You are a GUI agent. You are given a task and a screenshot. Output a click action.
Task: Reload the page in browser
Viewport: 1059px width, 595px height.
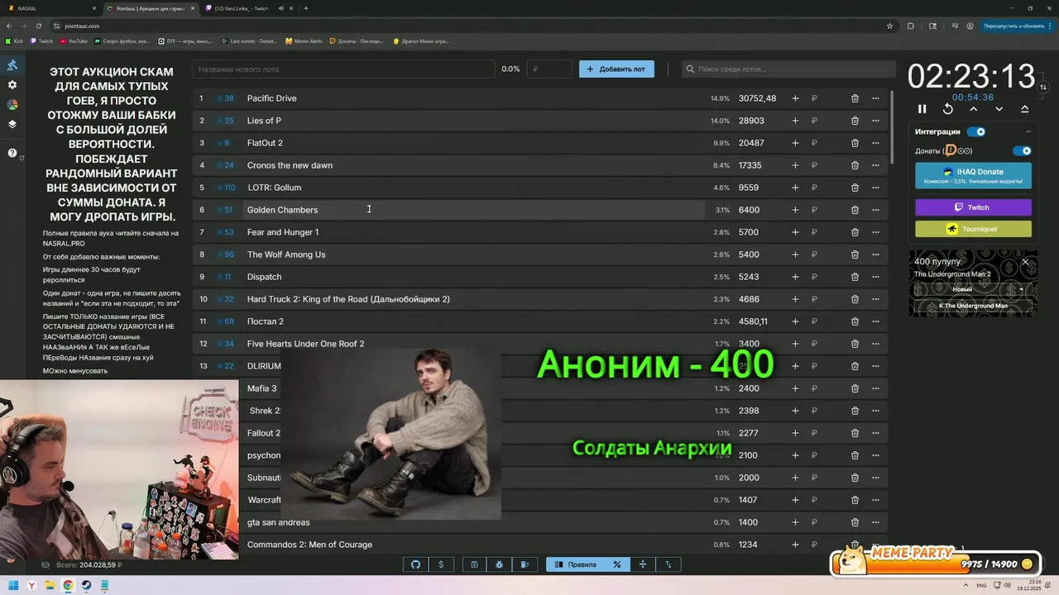38,26
